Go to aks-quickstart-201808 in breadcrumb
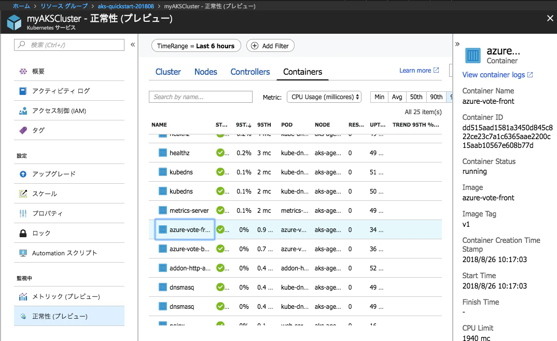 [x=126, y=6]
